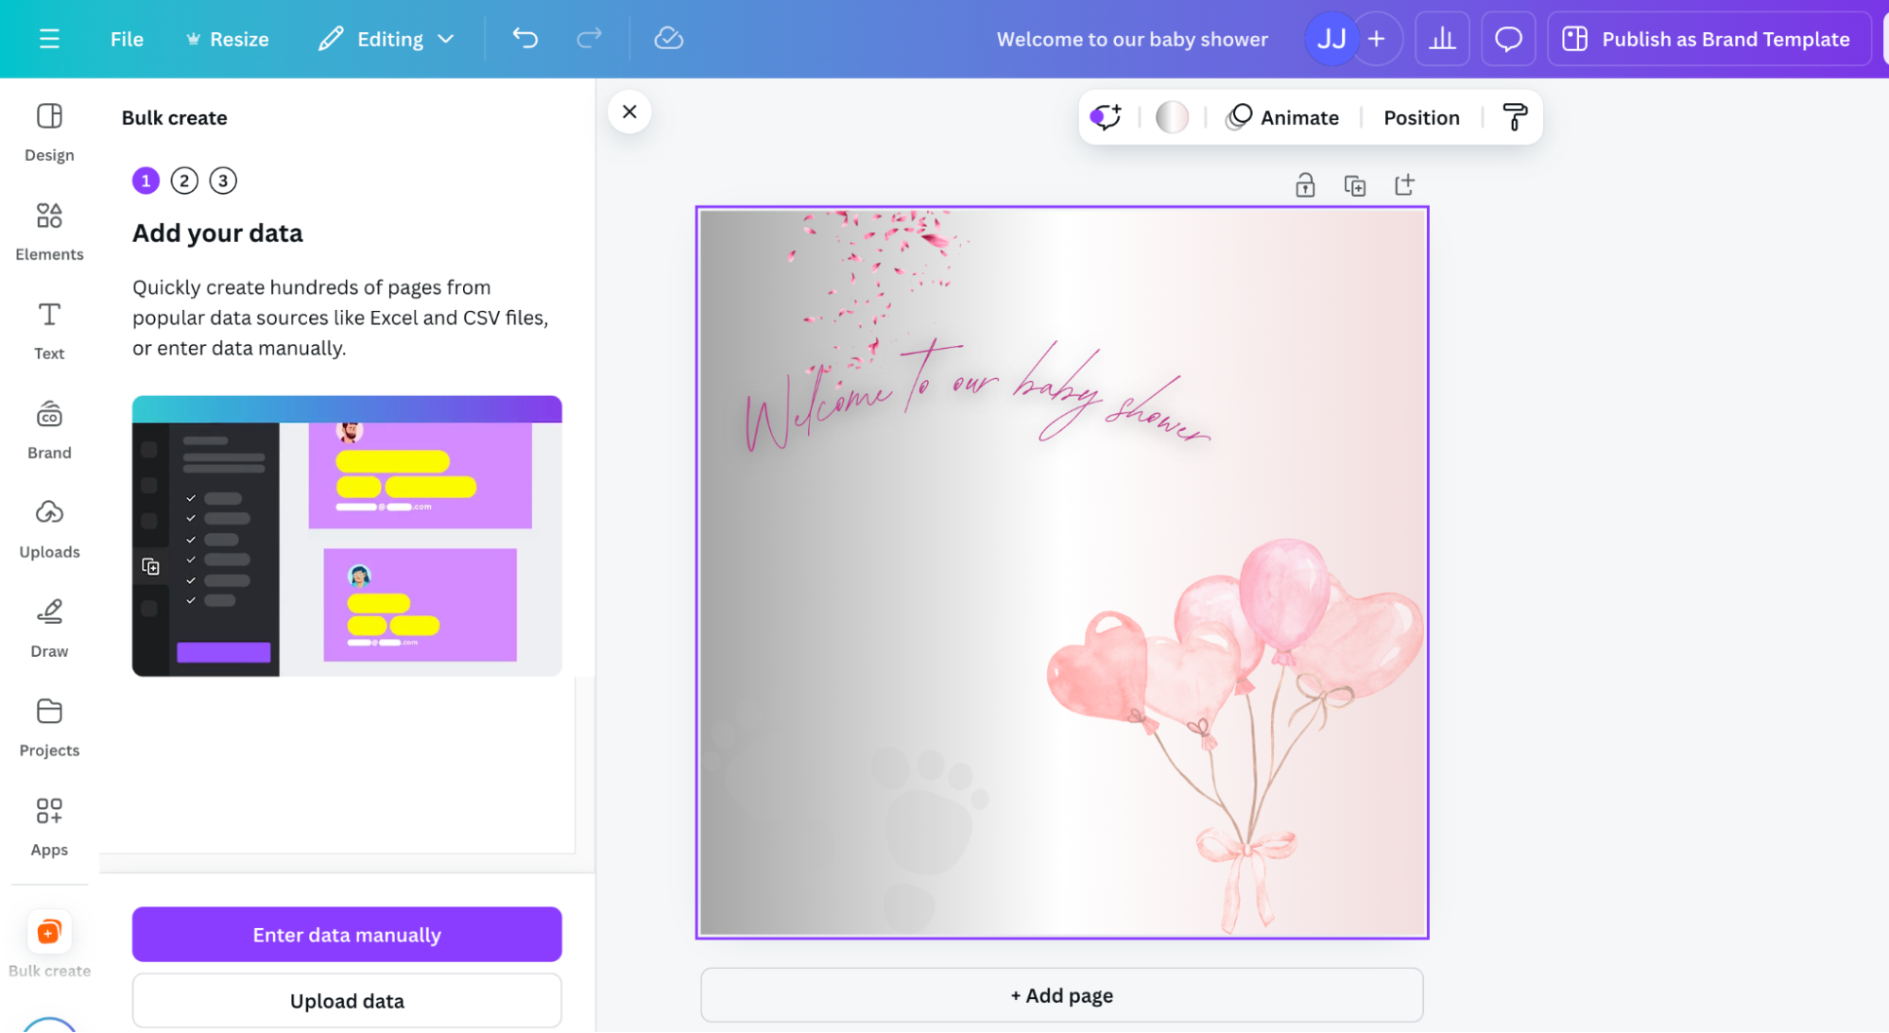
Task: Click the Bulk create preview illustration
Action: pyautogui.click(x=347, y=536)
